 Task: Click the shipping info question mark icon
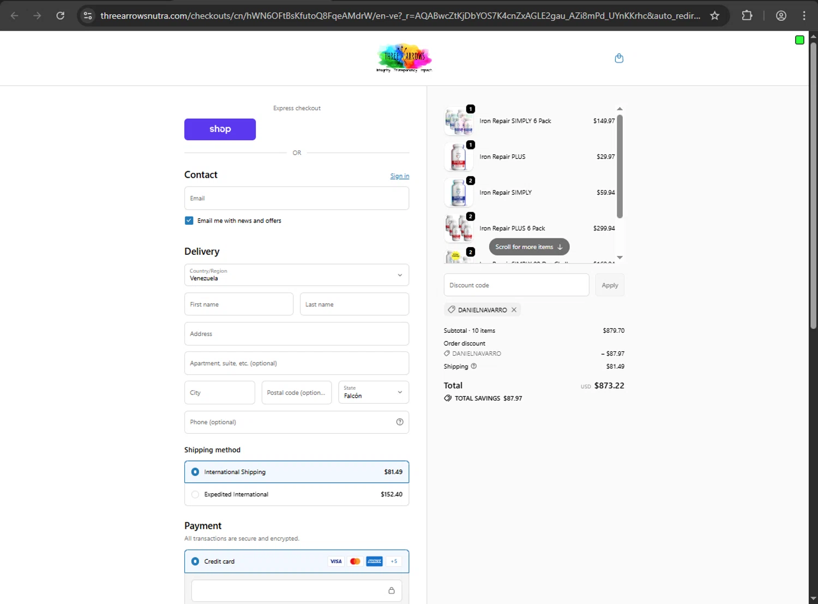coord(474,366)
